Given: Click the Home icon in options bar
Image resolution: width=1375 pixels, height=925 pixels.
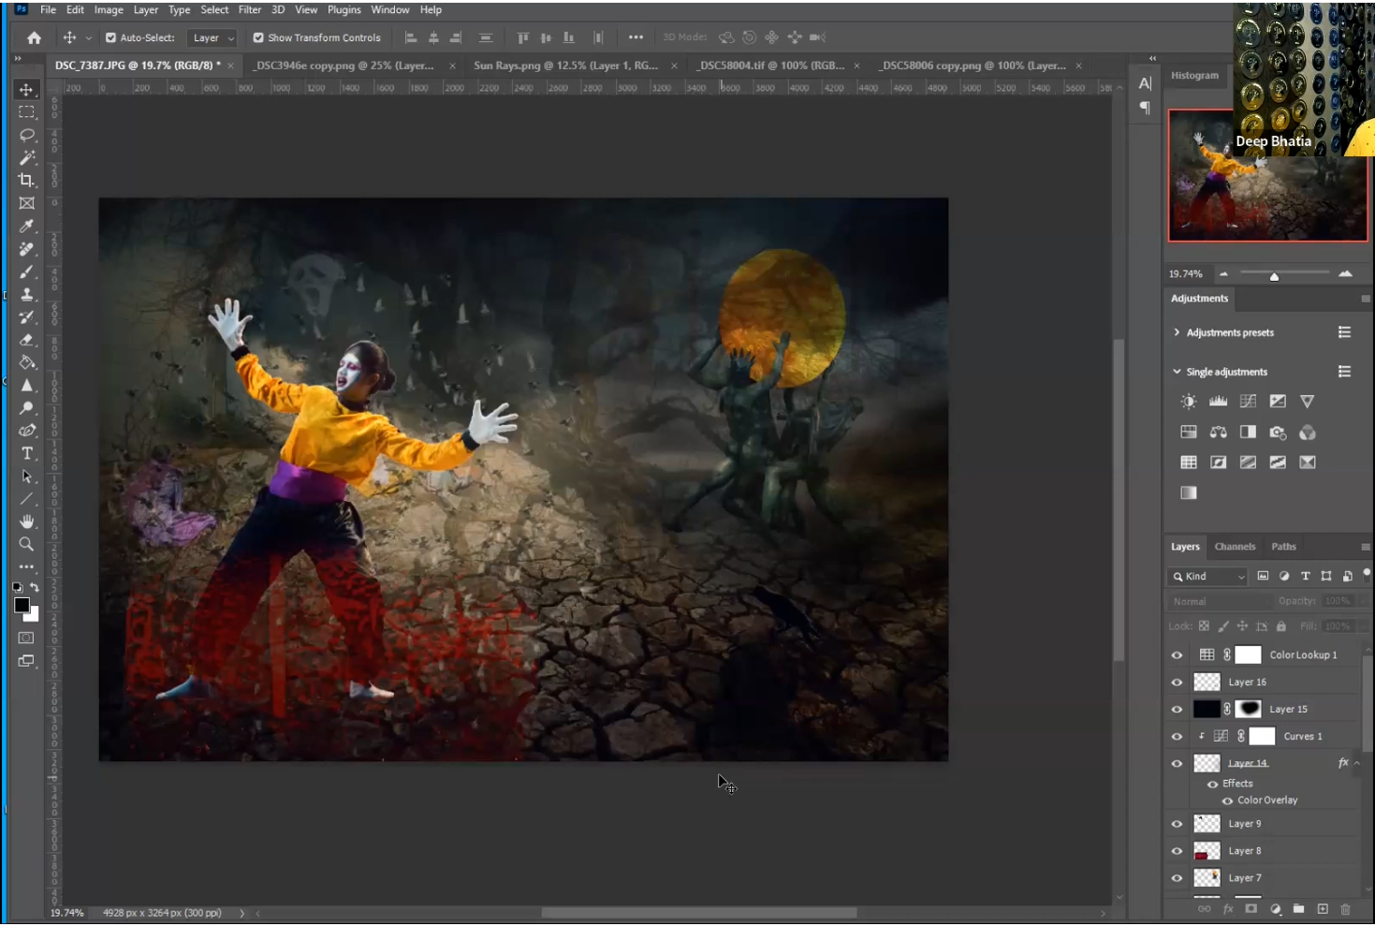Looking at the screenshot, I should click(35, 37).
